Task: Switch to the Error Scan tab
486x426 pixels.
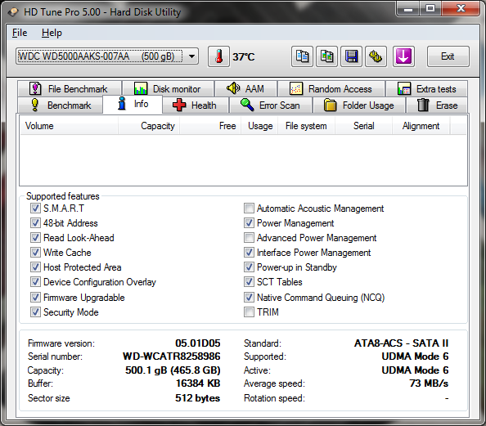Action: (x=270, y=105)
